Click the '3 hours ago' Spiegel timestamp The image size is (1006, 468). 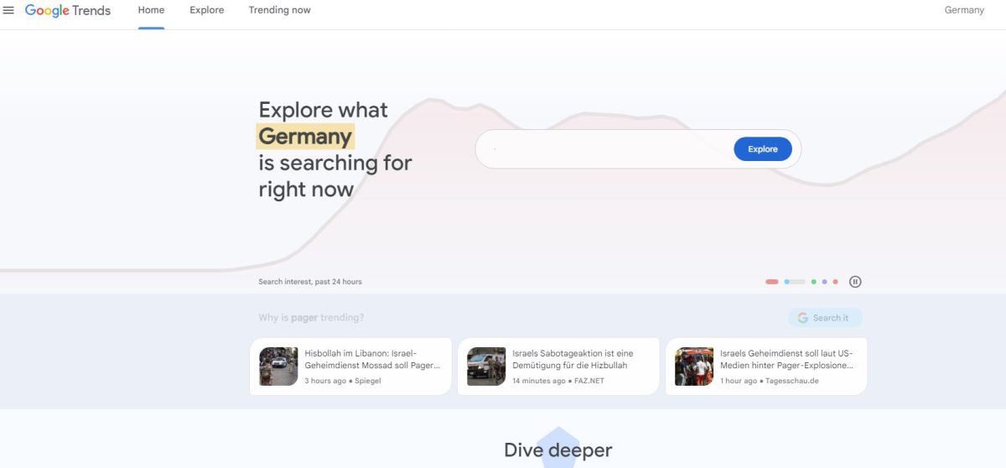click(x=325, y=381)
